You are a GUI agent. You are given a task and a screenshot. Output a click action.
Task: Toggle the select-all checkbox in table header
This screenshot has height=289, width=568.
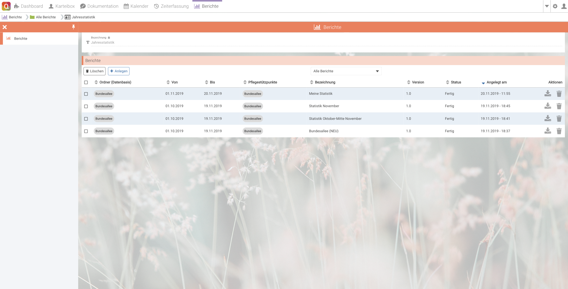tap(86, 82)
